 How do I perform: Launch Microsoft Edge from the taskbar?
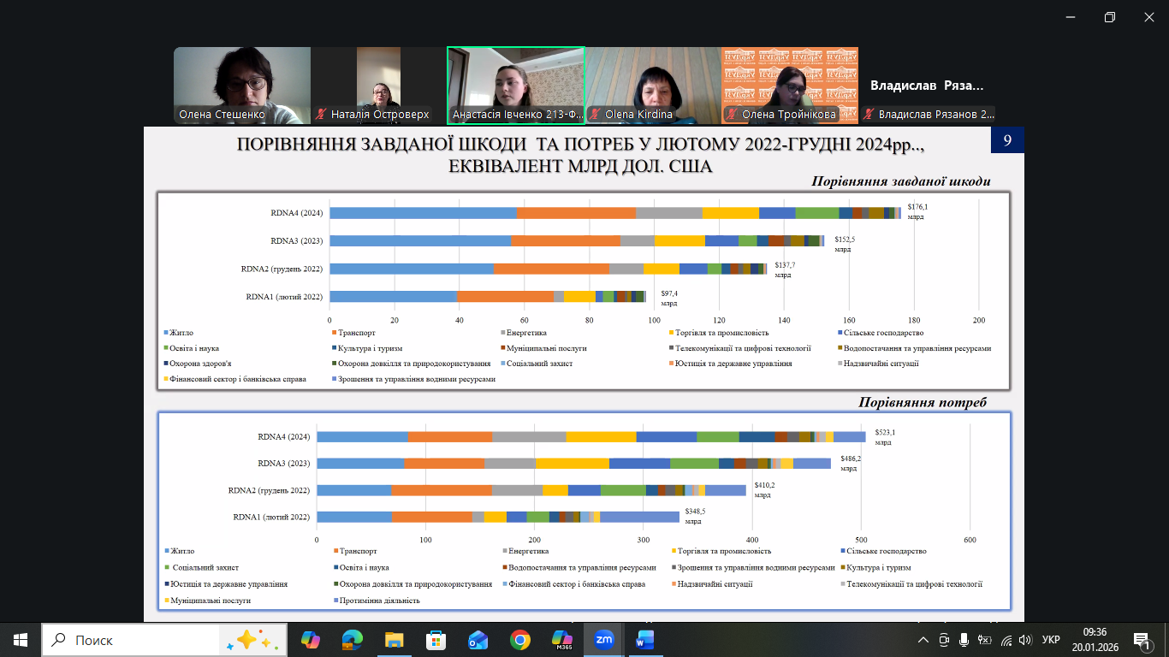[352, 640]
